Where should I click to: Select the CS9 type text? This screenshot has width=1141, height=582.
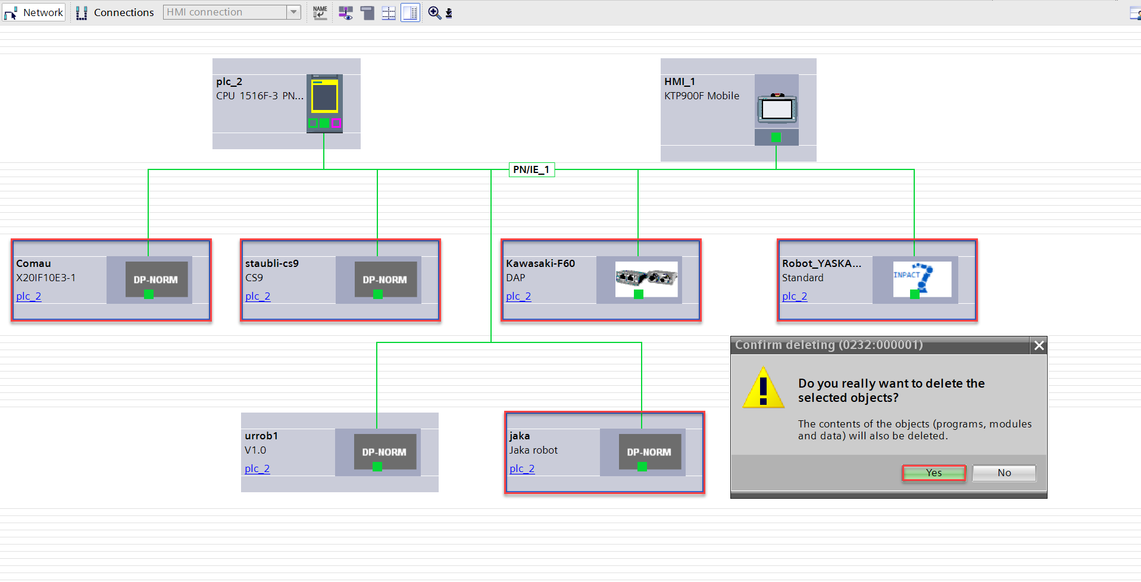pos(254,278)
